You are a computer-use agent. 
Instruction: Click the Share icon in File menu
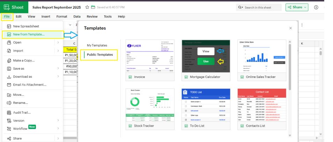tap(9, 139)
